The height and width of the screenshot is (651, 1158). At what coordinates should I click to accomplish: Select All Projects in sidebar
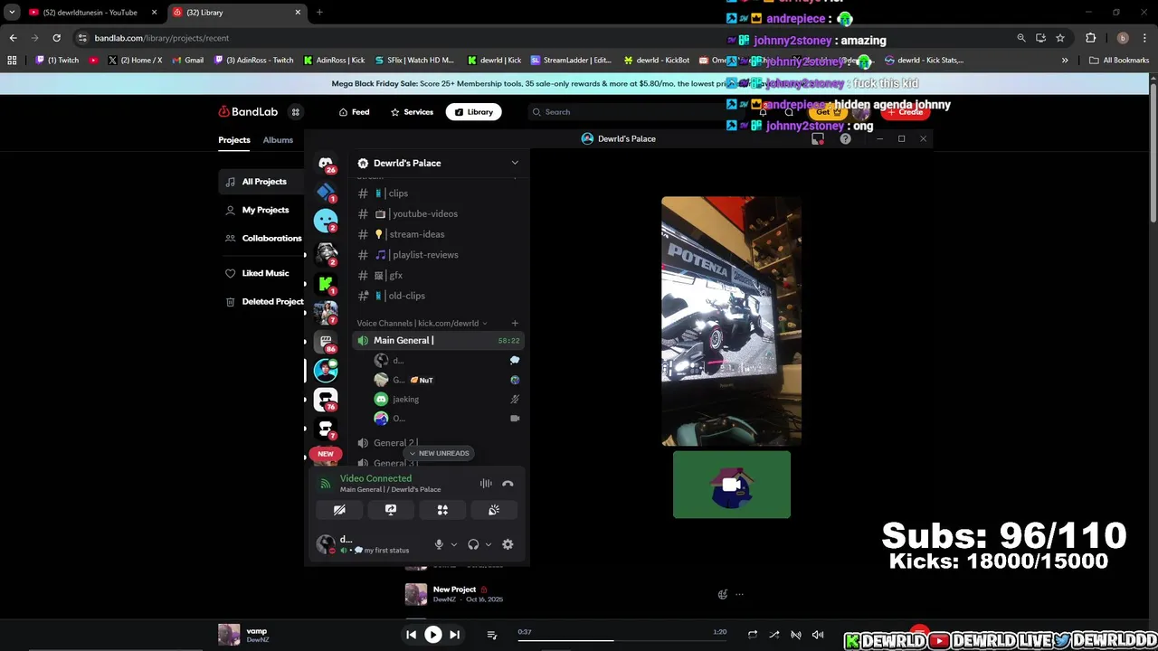pos(261,182)
